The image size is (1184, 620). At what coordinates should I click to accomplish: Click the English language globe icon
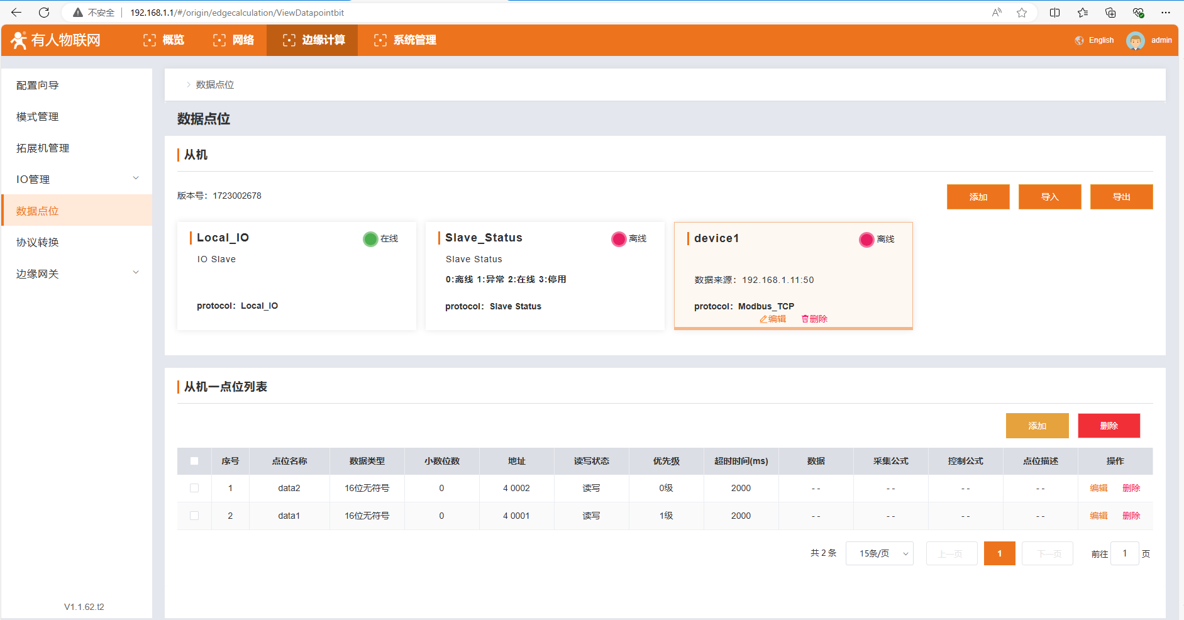coord(1080,40)
